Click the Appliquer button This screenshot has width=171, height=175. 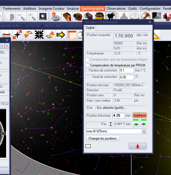(140, 115)
